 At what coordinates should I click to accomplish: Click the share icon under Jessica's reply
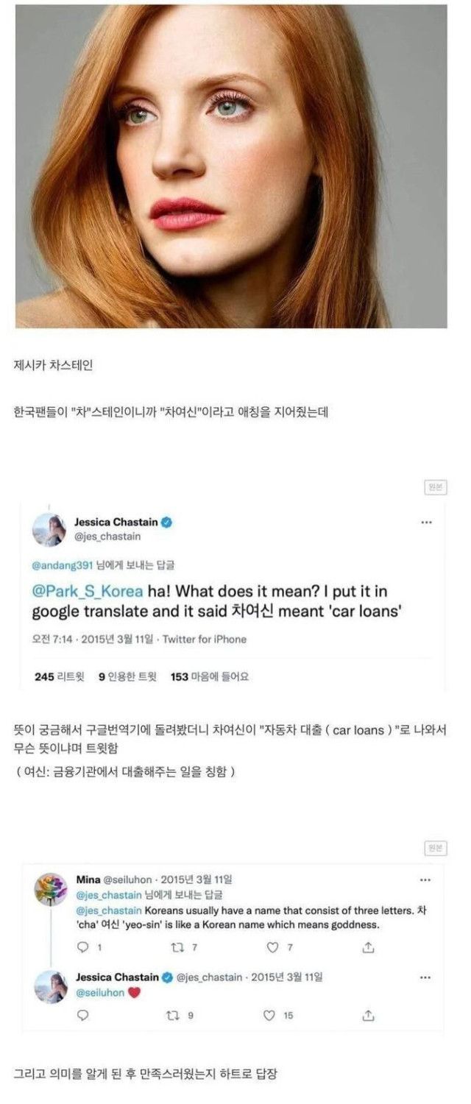369,1015
